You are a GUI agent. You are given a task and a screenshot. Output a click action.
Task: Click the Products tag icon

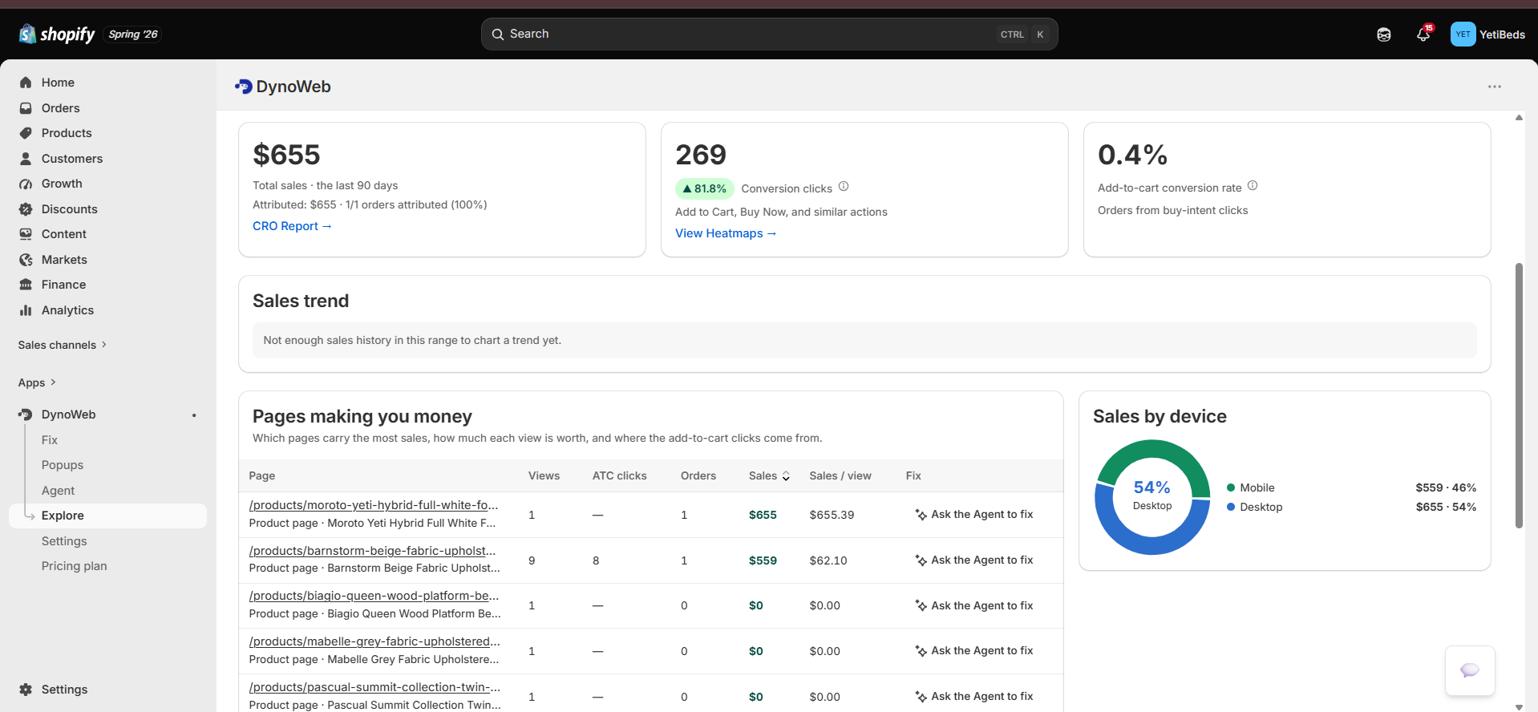tap(26, 133)
